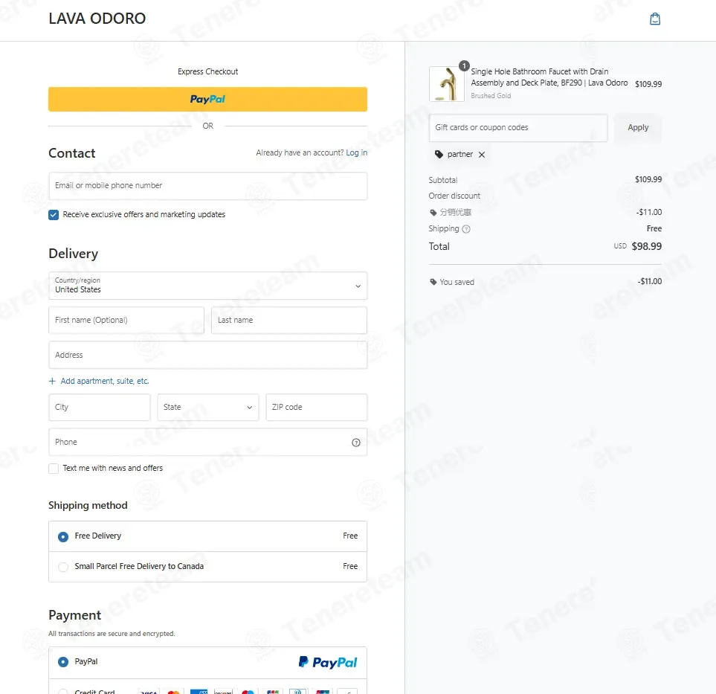Click the plus icon beside Add apartment
The height and width of the screenshot is (694, 716).
52,381
